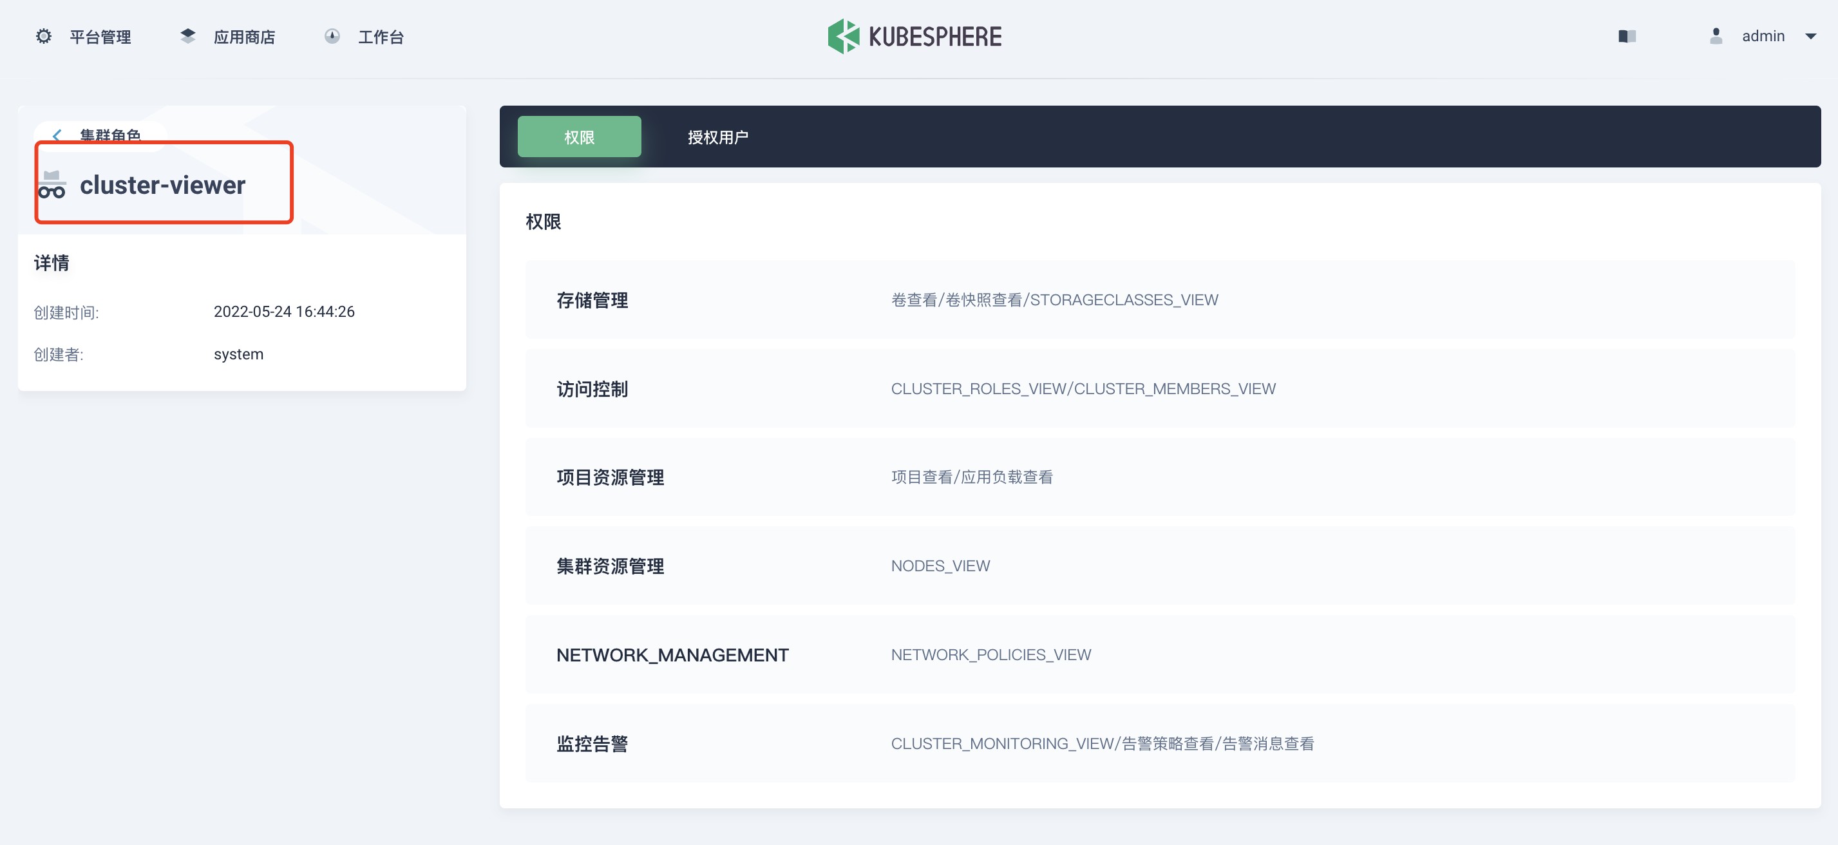Click the 项目查看/应用负载查看 text

coord(971,477)
